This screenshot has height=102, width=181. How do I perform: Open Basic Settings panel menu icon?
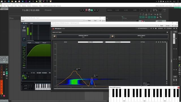click(167, 32)
